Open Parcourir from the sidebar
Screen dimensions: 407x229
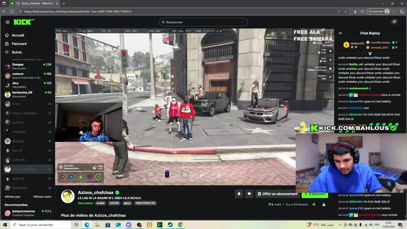(19, 44)
